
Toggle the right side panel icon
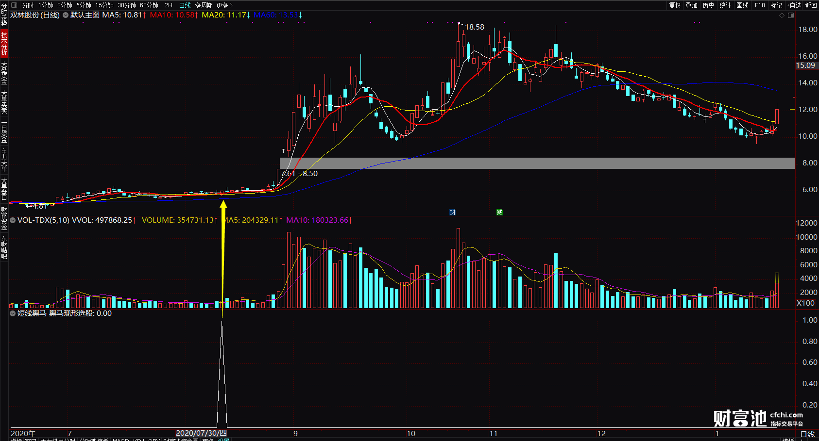(x=791, y=16)
